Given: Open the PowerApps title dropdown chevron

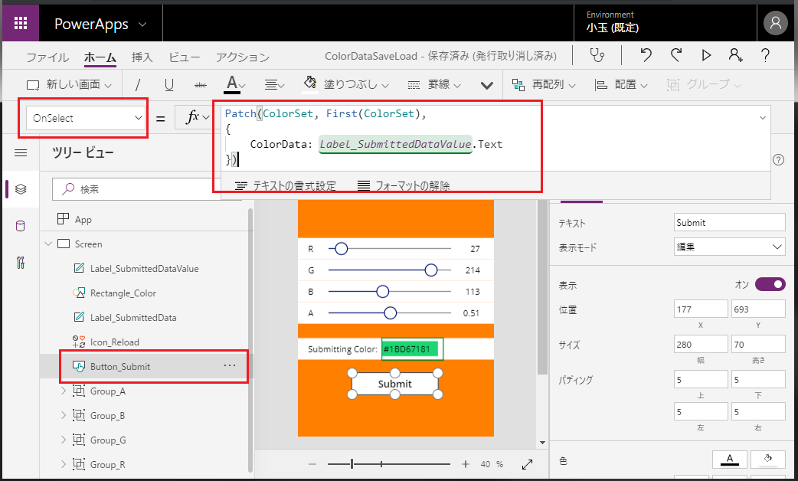Looking at the screenshot, I should click(142, 24).
